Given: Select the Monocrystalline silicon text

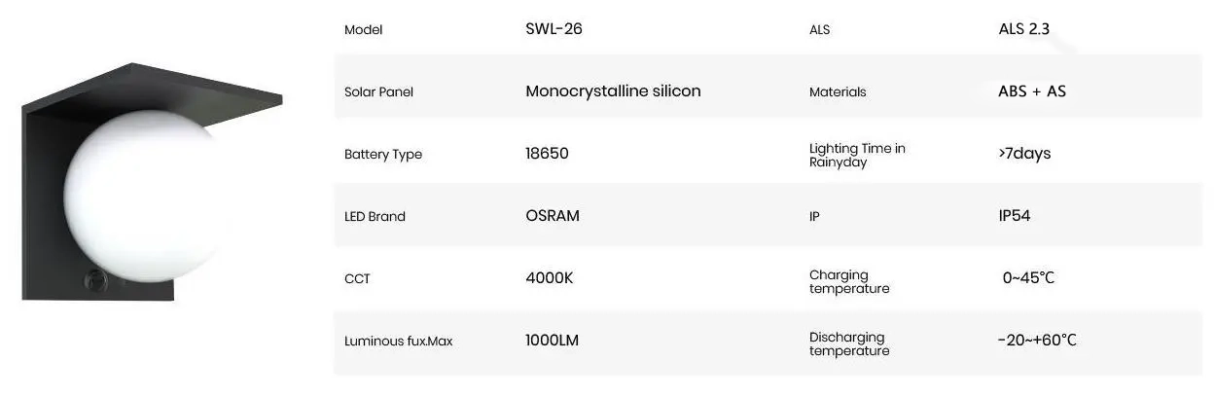Looking at the screenshot, I should (x=613, y=91).
